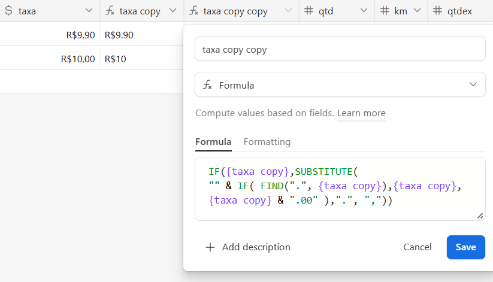493x282 pixels.
Task: Click the Cancel button
Action: coord(418,247)
